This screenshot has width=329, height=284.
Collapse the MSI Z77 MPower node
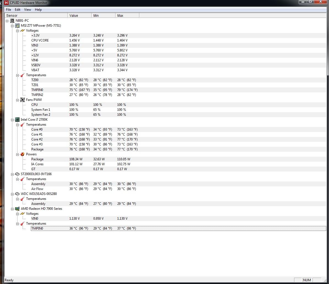point(12,26)
